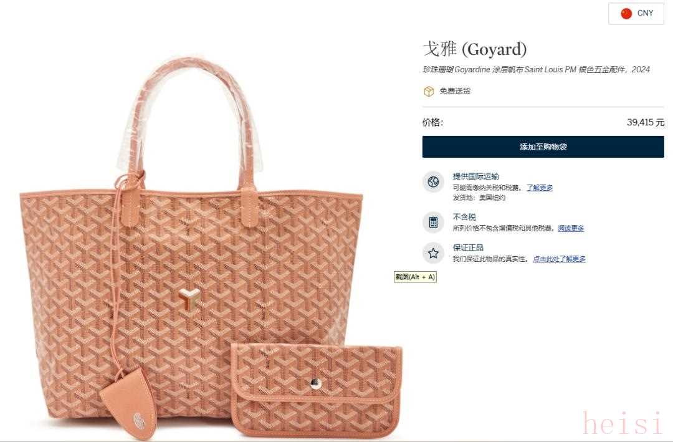The width and height of the screenshot is (673, 442).
Task: Click the China flag icon
Action: coord(626,14)
